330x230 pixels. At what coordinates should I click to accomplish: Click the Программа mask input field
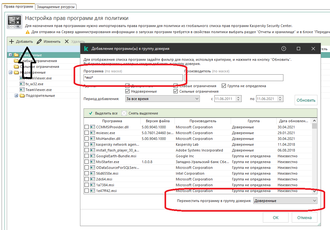(133, 78)
